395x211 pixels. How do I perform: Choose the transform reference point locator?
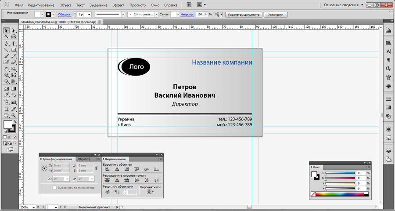click(x=45, y=168)
